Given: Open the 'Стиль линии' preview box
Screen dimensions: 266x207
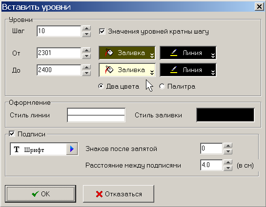Looking at the screenshot, I should (x=96, y=115).
